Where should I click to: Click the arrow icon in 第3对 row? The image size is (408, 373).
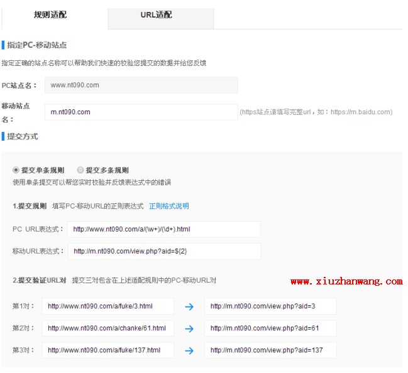189,350
